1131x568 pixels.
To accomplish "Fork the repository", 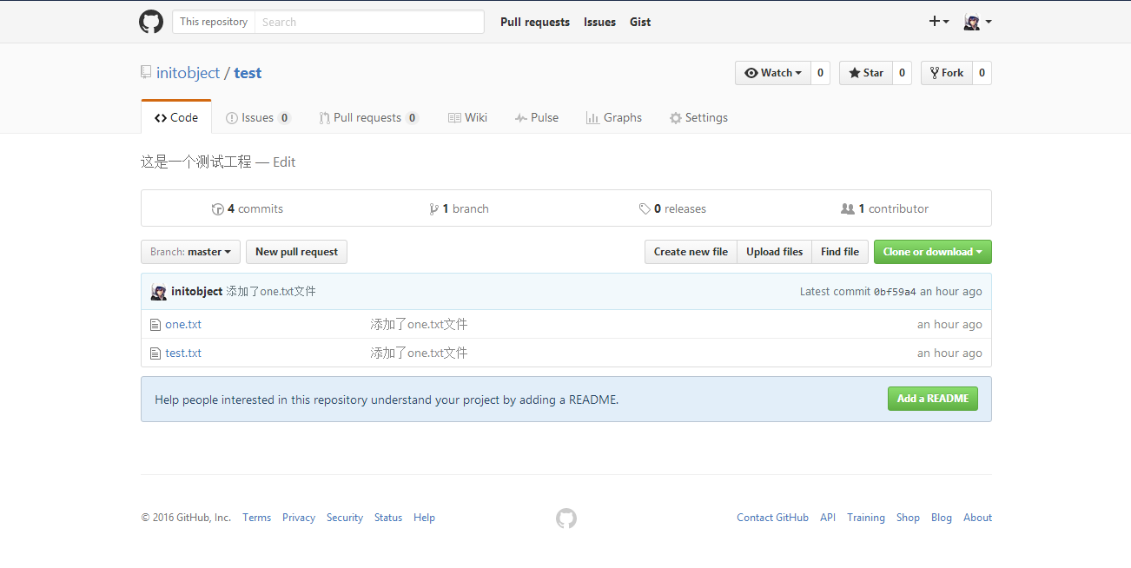I will tap(947, 73).
